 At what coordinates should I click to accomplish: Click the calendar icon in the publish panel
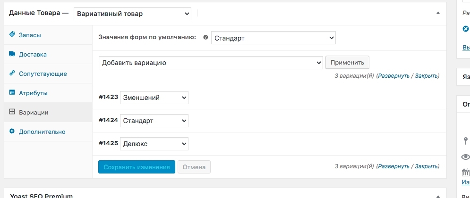click(x=465, y=173)
